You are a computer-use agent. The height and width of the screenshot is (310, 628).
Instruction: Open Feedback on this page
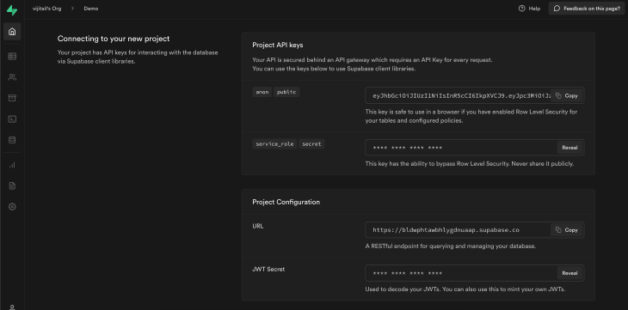587,9
